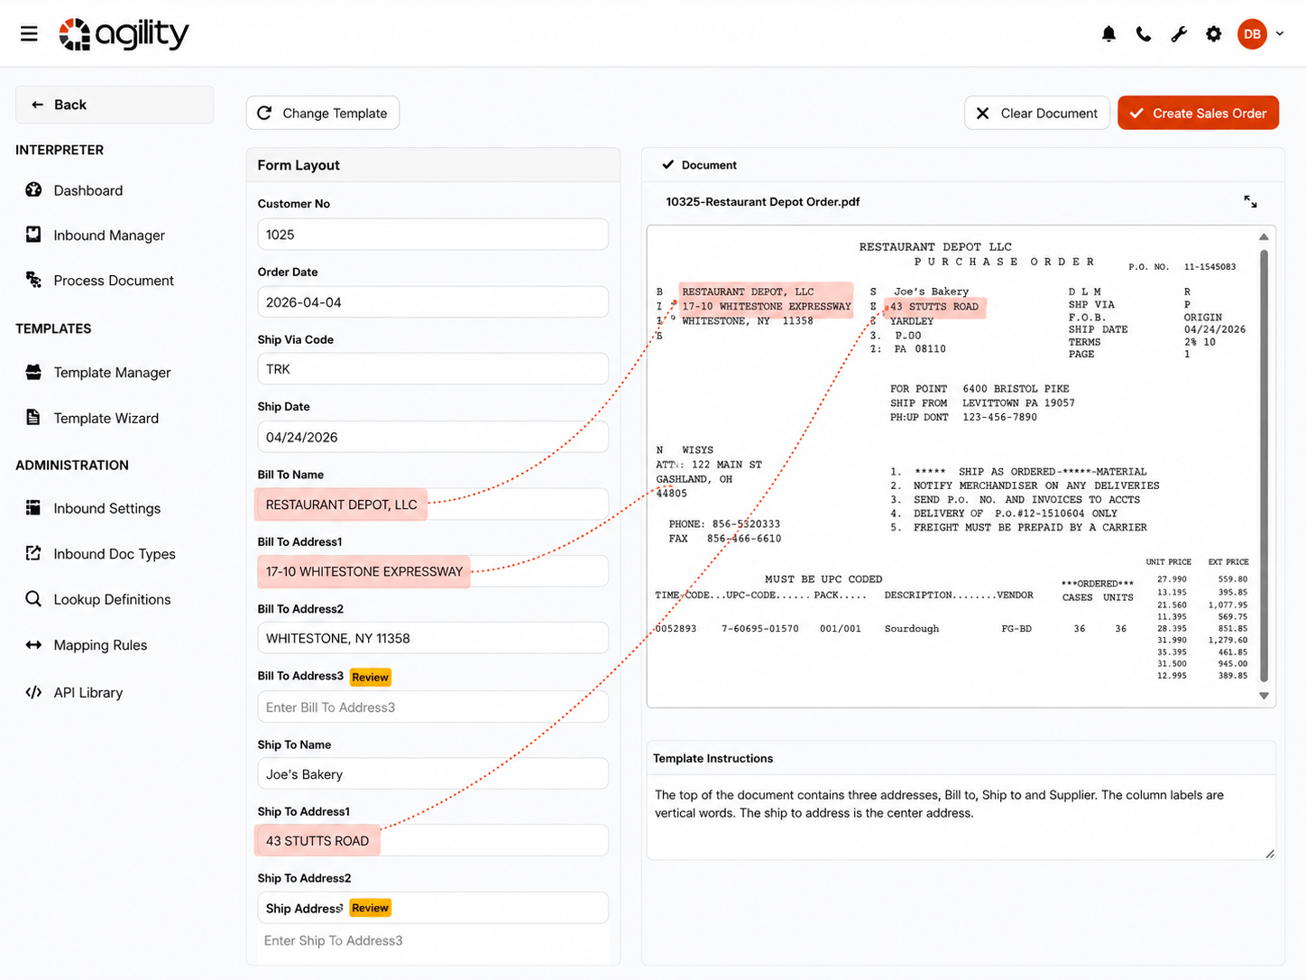The width and height of the screenshot is (1306, 980).
Task: Open the hamburger navigation menu
Action: click(29, 34)
